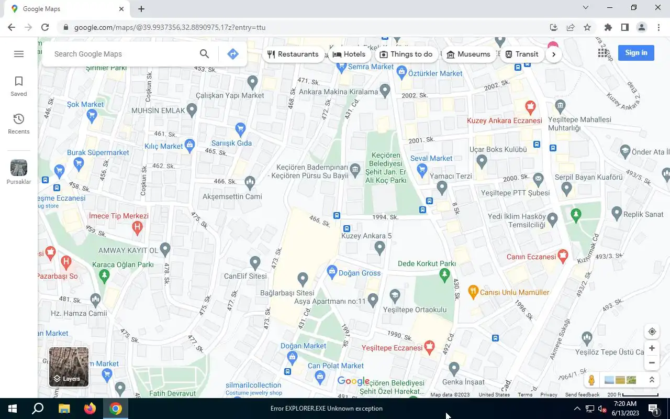Open Chrome extensions puzzle icon
Screen dimensions: 670x419
tap(608, 27)
